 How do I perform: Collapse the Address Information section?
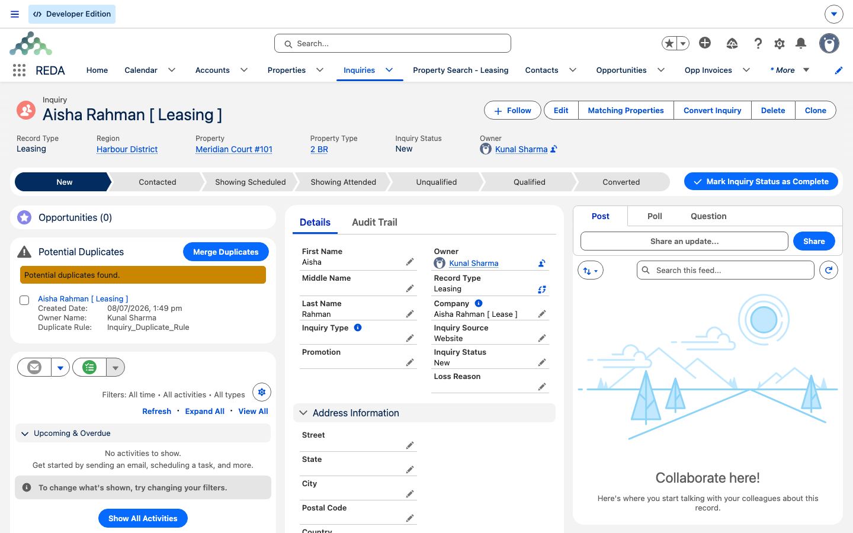pos(303,413)
